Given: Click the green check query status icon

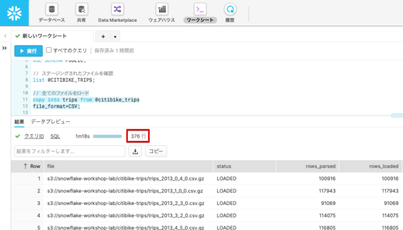Looking at the screenshot, I should coord(18,136).
